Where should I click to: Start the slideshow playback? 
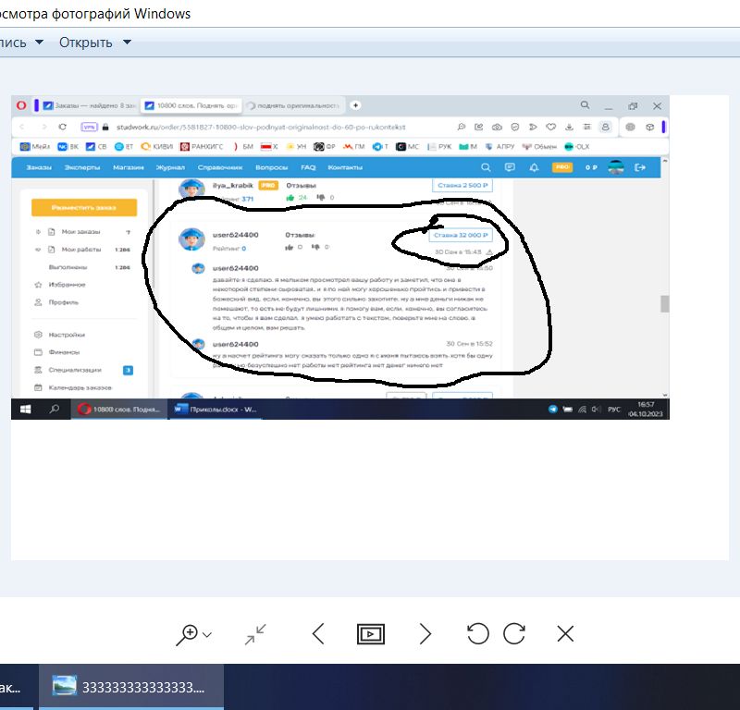[370, 634]
